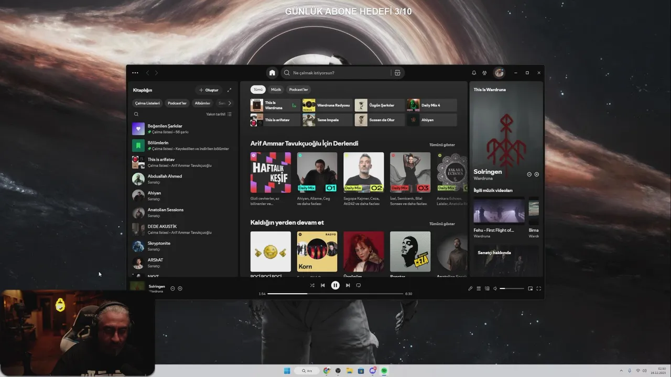
Task: Show more library filter chips arrow
Action: pos(229,103)
